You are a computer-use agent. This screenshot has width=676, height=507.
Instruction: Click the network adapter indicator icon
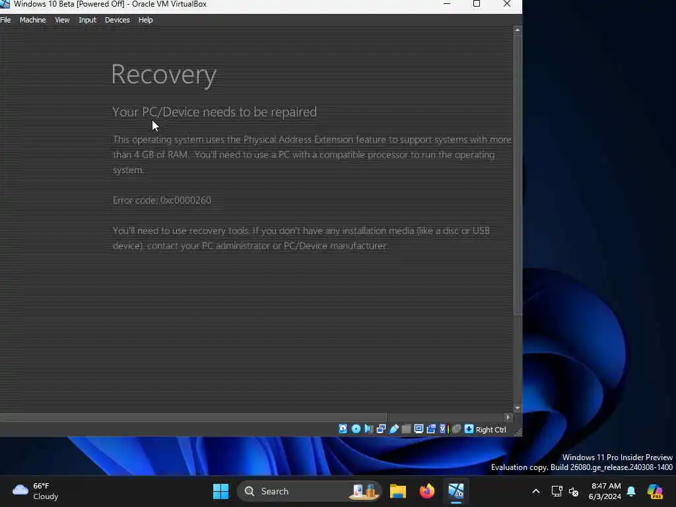381,428
